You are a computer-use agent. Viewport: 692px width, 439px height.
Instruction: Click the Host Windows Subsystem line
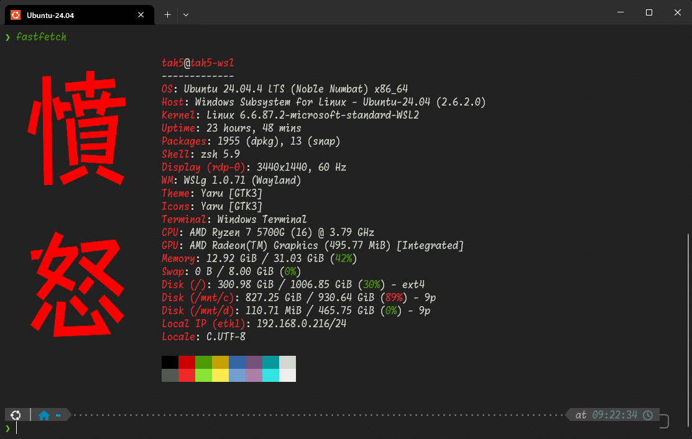tap(323, 102)
